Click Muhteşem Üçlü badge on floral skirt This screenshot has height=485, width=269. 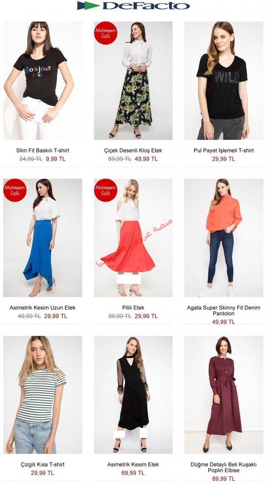[106, 33]
